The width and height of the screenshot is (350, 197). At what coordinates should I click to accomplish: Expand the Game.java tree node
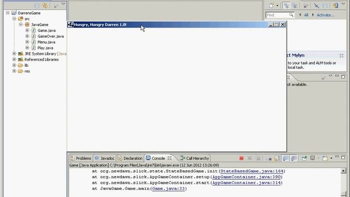(27, 31)
